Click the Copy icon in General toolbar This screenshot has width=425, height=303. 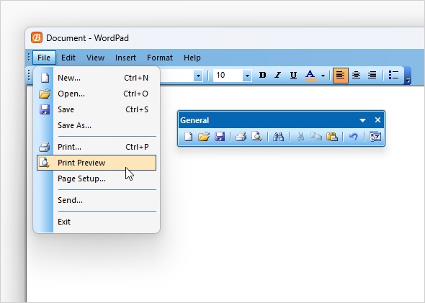[316, 137]
